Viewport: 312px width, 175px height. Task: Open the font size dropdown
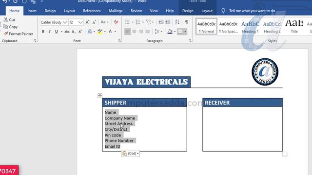[80, 22]
